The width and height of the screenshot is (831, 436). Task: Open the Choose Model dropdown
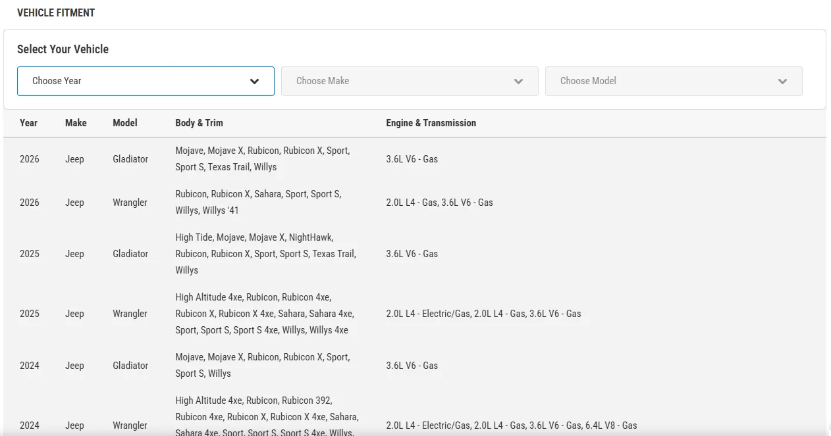click(x=674, y=81)
